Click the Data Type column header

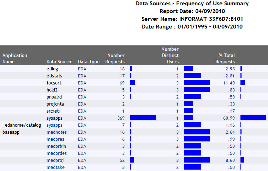pos(89,62)
